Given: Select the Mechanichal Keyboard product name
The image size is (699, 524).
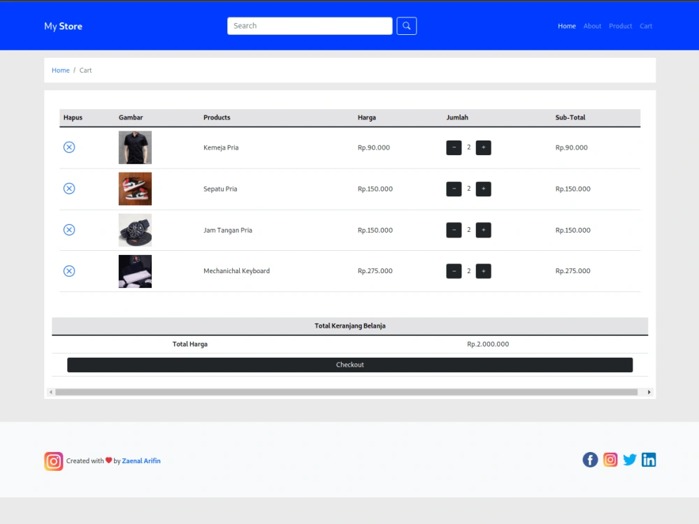Looking at the screenshot, I should coord(236,271).
